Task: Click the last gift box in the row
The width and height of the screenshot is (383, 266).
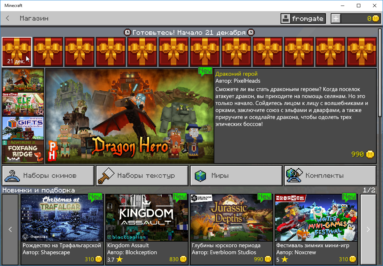Action: tap(362, 52)
